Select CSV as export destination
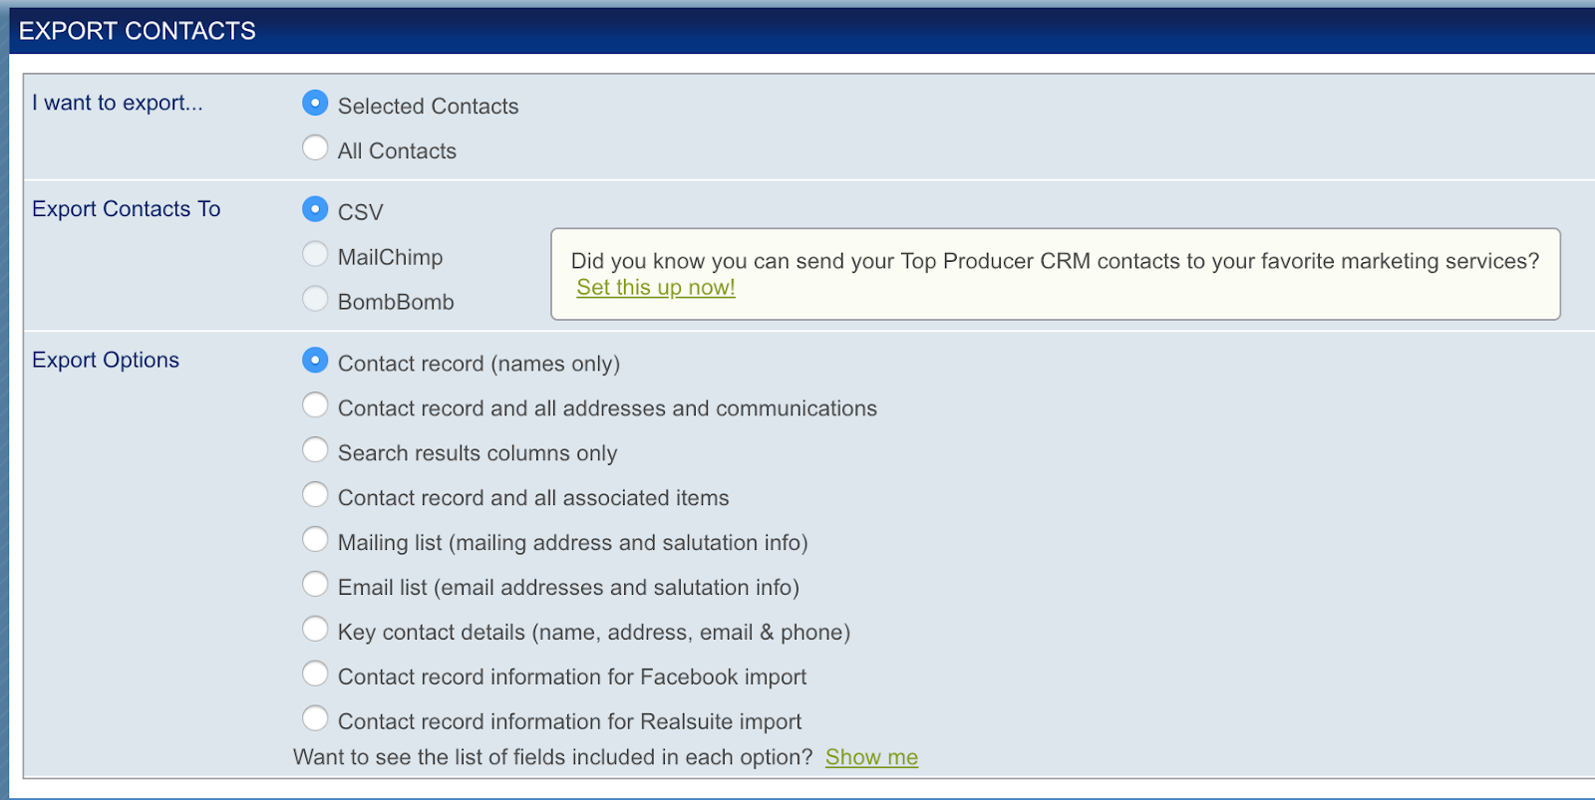Image resolution: width=1595 pixels, height=800 pixels. (315, 209)
